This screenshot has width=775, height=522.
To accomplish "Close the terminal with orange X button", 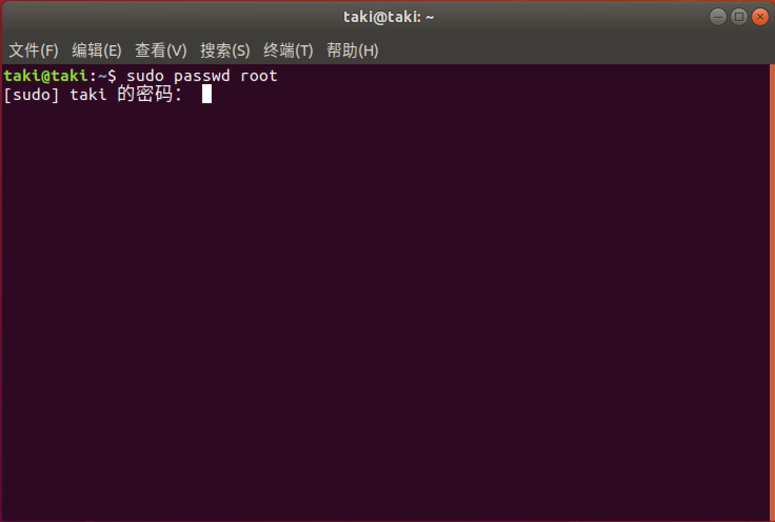I will 760,17.
